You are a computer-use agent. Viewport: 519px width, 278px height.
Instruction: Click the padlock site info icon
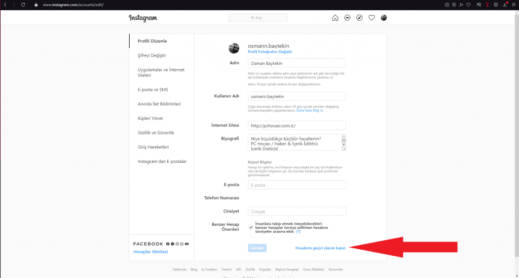coord(36,5)
